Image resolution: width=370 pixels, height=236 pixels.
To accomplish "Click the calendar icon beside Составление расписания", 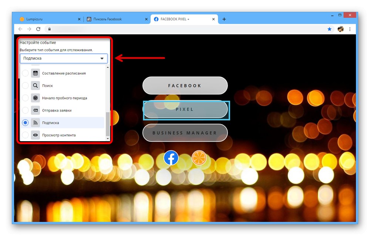I will tap(36, 73).
